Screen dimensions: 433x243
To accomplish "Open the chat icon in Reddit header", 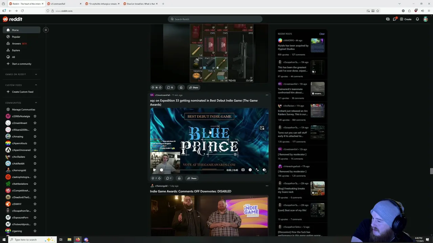I will [x=394, y=19].
